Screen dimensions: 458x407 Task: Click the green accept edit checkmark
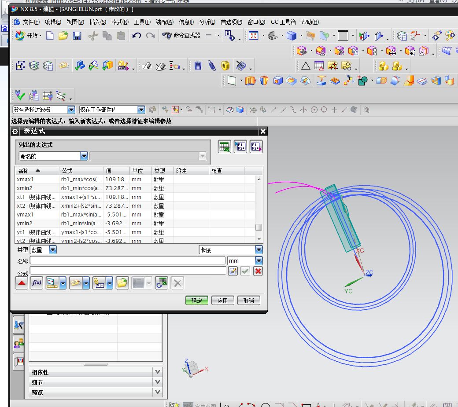245,271
